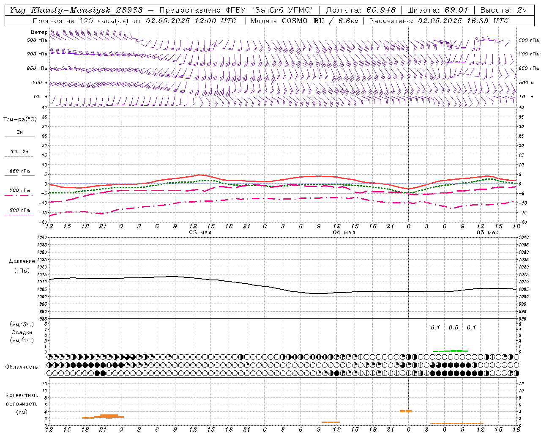
Task: Click the forecast start time 02.05.2025 12:00 UTC
Action: (191, 21)
